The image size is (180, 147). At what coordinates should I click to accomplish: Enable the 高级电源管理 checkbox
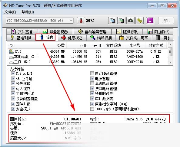coord(92,83)
